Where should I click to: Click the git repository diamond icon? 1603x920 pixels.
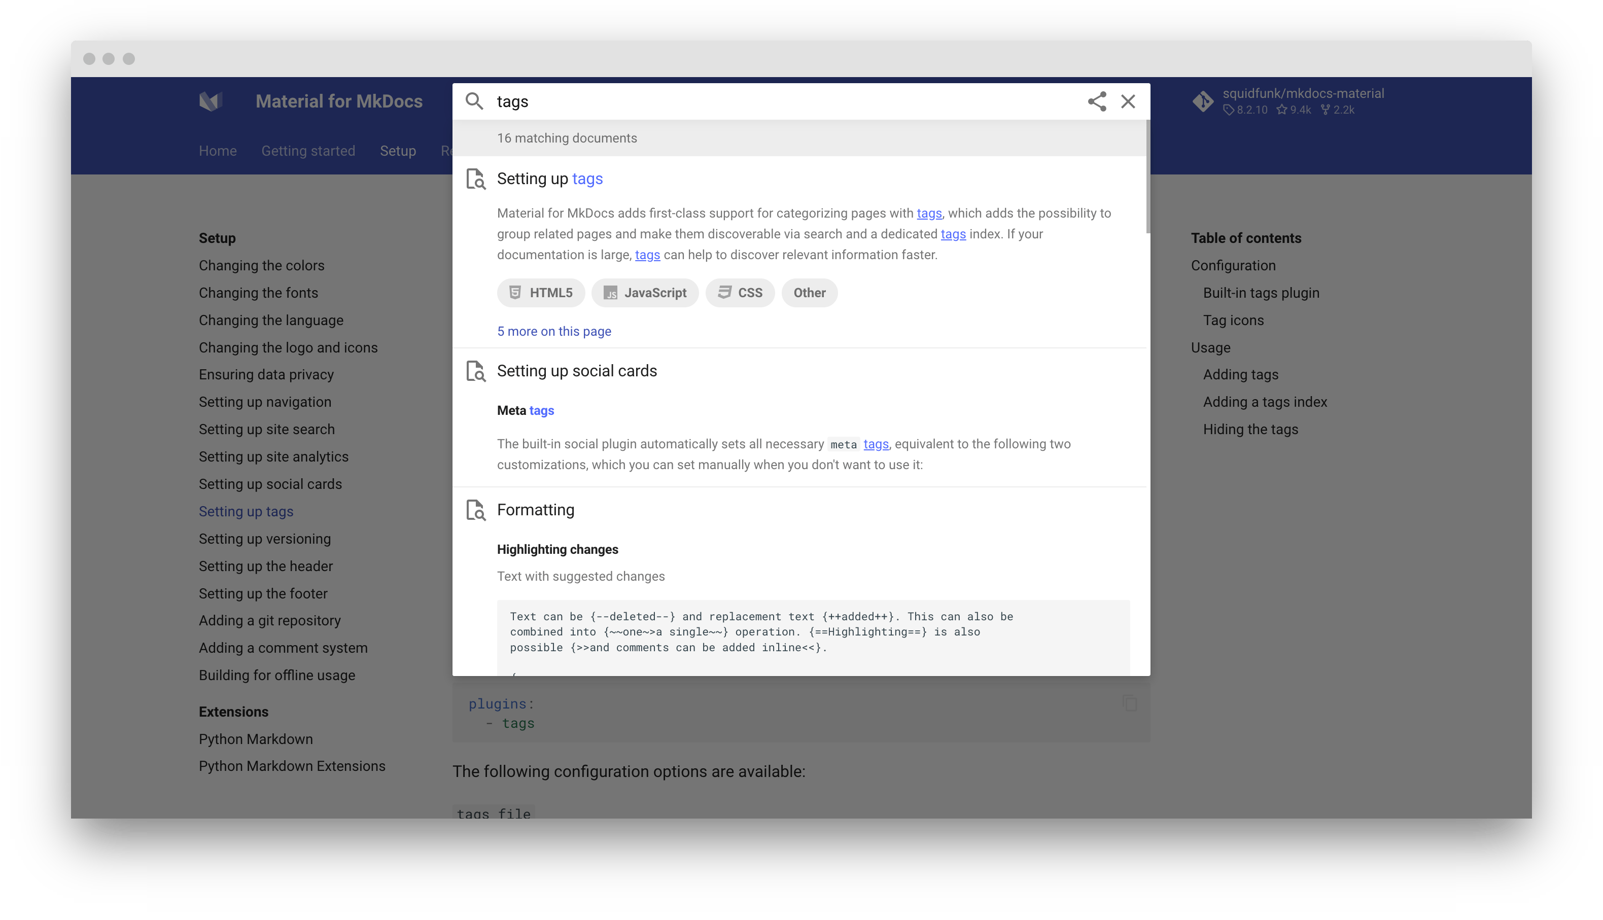[x=1203, y=101]
